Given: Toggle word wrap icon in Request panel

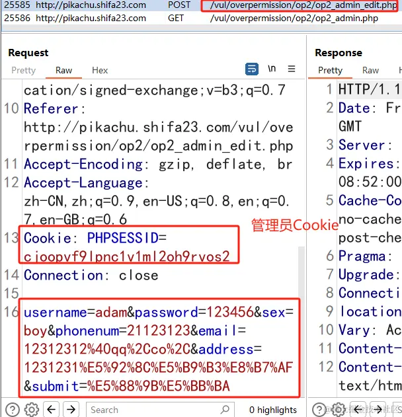Looking at the screenshot, I should (251, 69).
